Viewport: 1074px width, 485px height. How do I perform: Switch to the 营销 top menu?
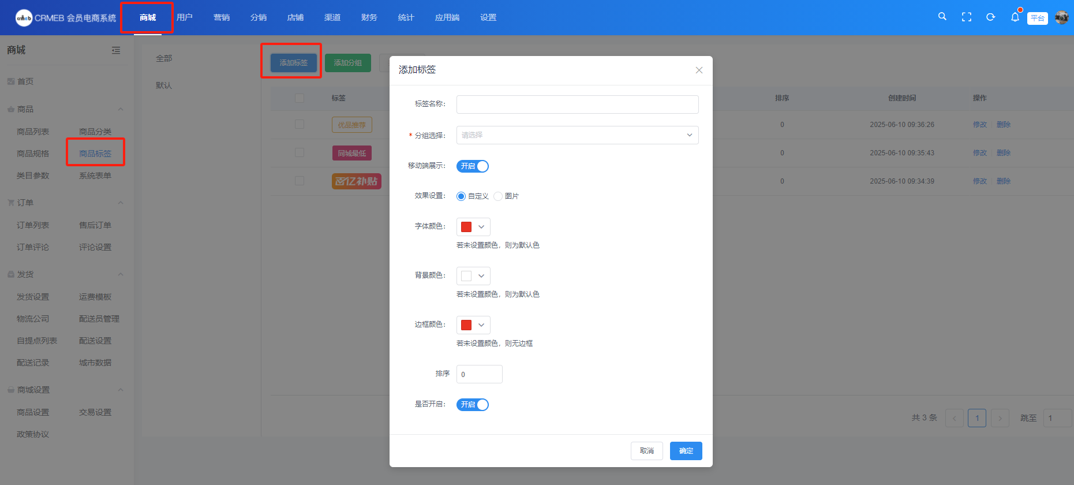pos(222,17)
